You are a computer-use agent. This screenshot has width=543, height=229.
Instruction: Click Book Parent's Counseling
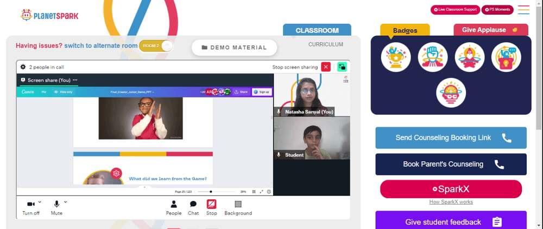[451, 165]
